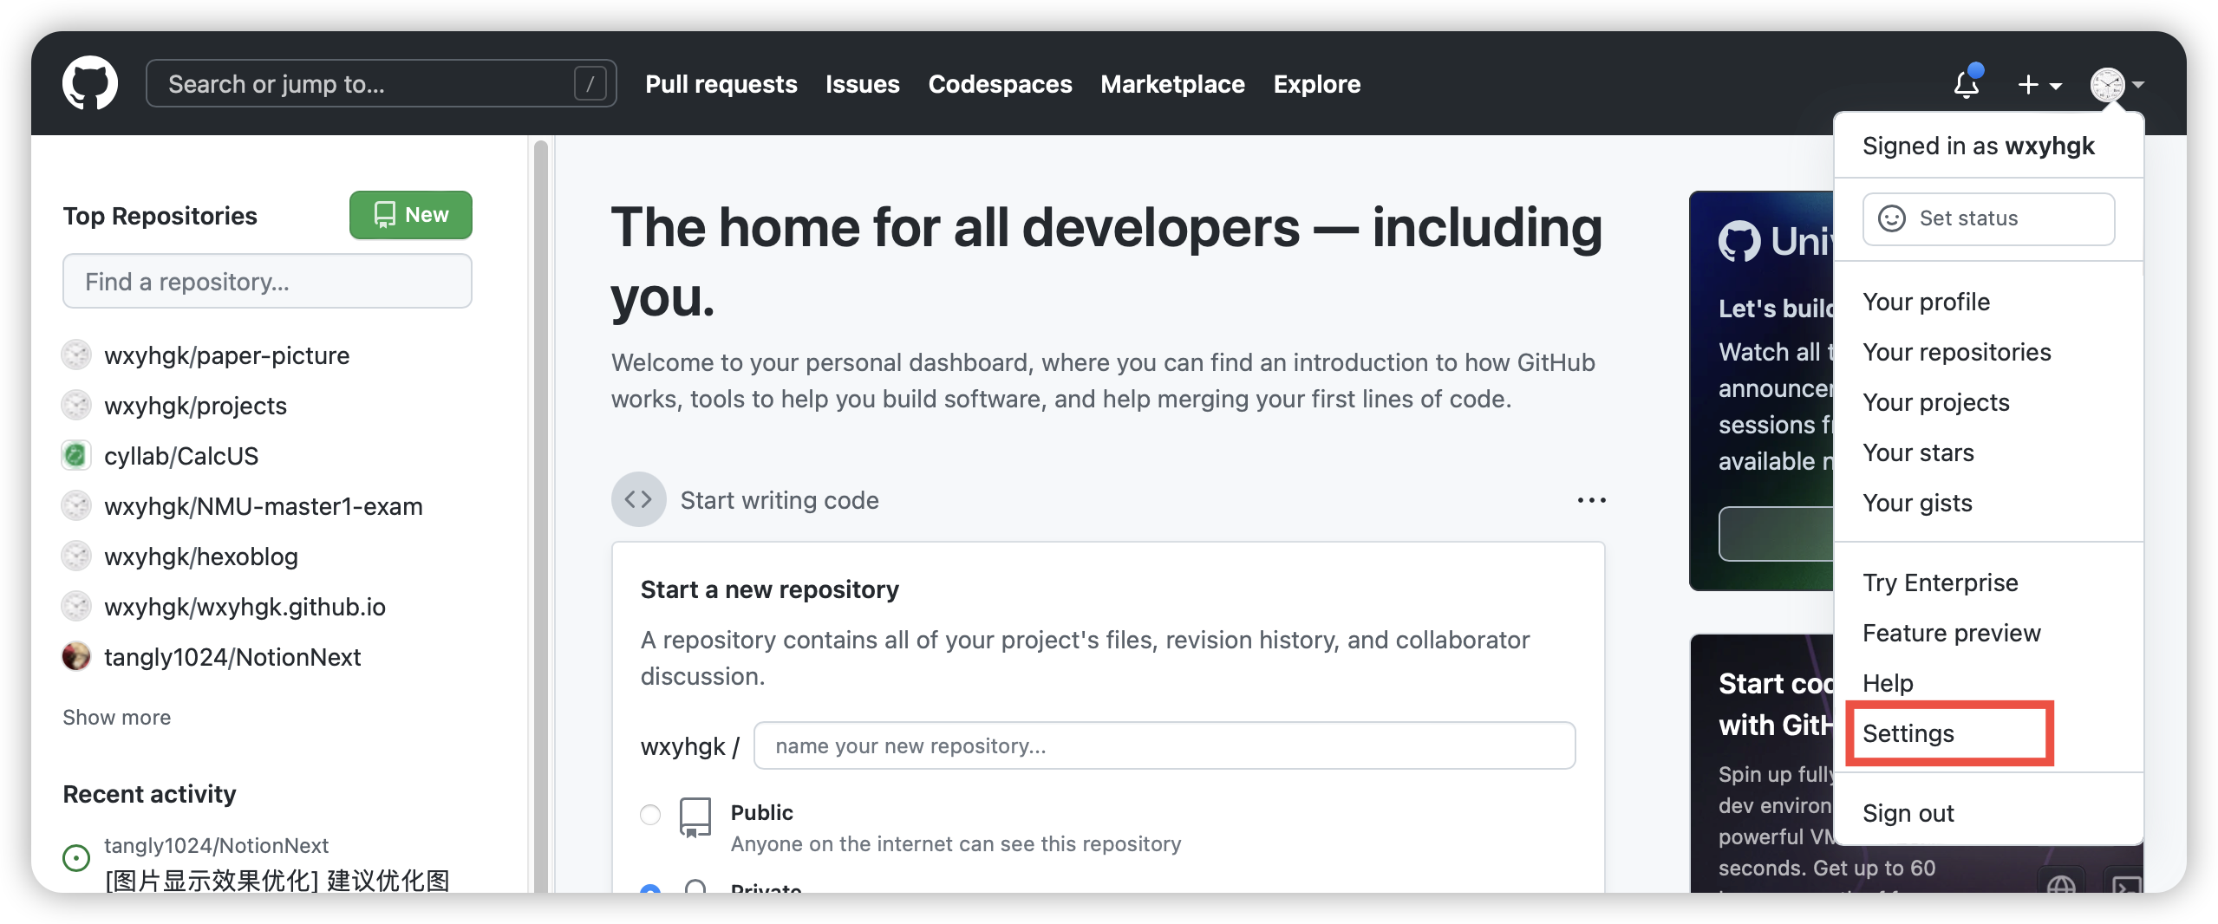Open Explore in the top navigation
This screenshot has width=2218, height=924.
pyautogui.click(x=1317, y=84)
